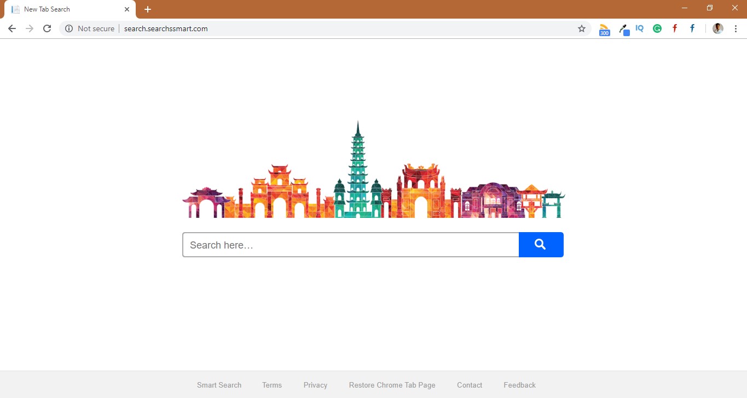This screenshot has width=747, height=398.
Task: Click the red f extension icon
Action: pyautogui.click(x=675, y=28)
